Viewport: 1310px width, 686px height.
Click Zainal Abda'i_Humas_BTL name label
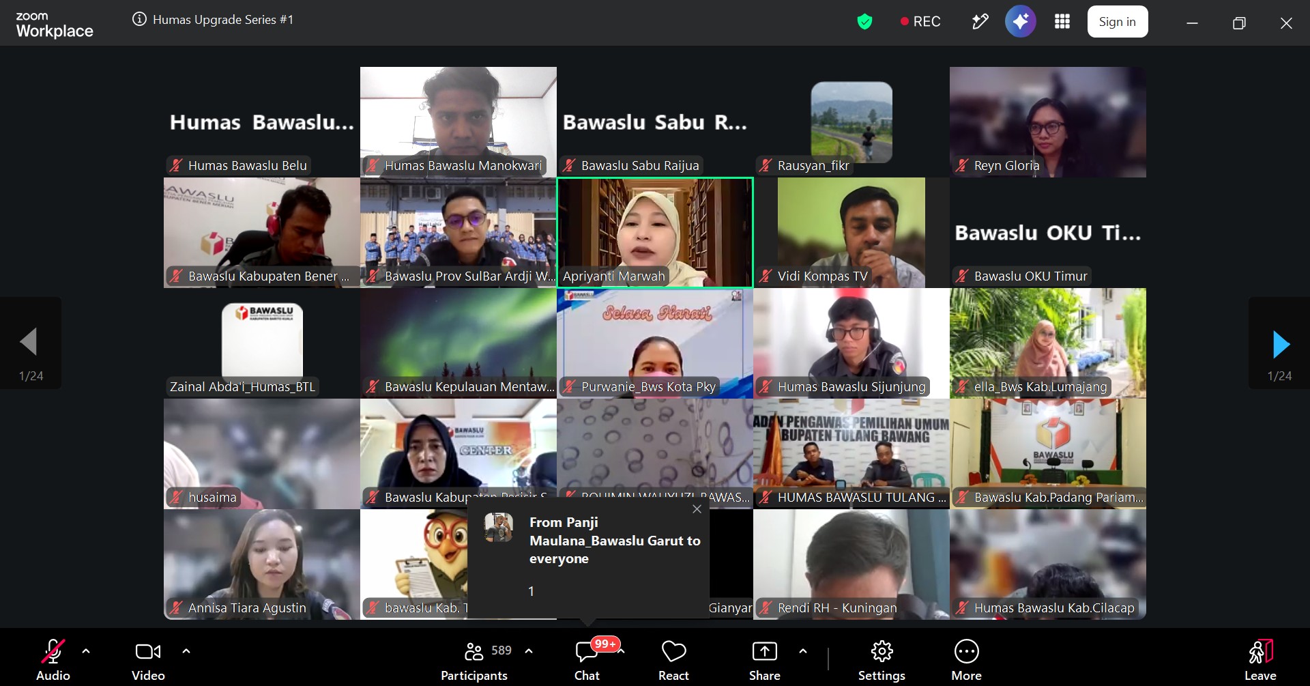(x=243, y=387)
